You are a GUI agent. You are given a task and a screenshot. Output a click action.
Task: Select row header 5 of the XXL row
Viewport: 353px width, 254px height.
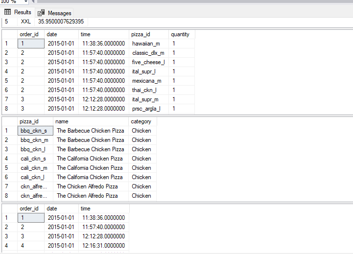click(x=10, y=22)
